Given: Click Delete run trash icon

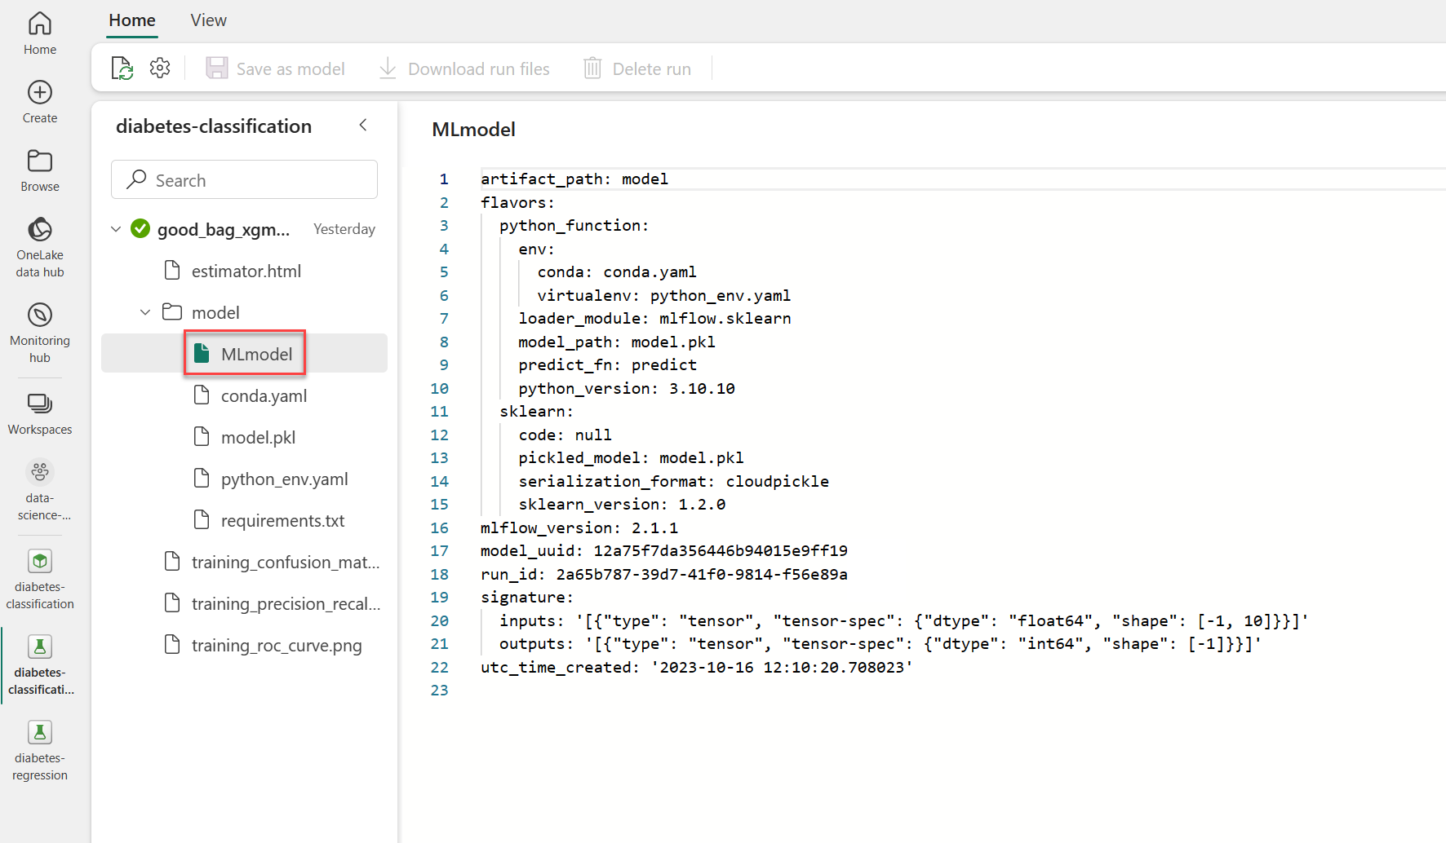Looking at the screenshot, I should (592, 68).
